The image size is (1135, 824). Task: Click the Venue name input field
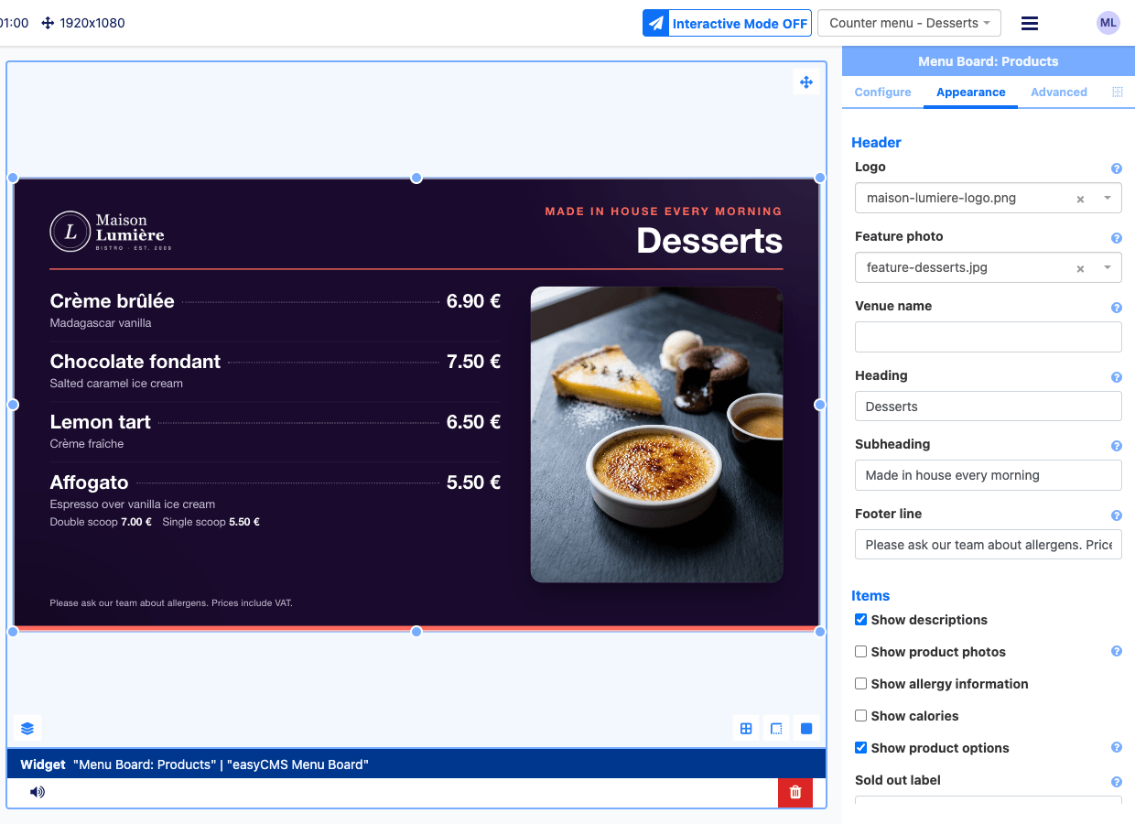989,337
